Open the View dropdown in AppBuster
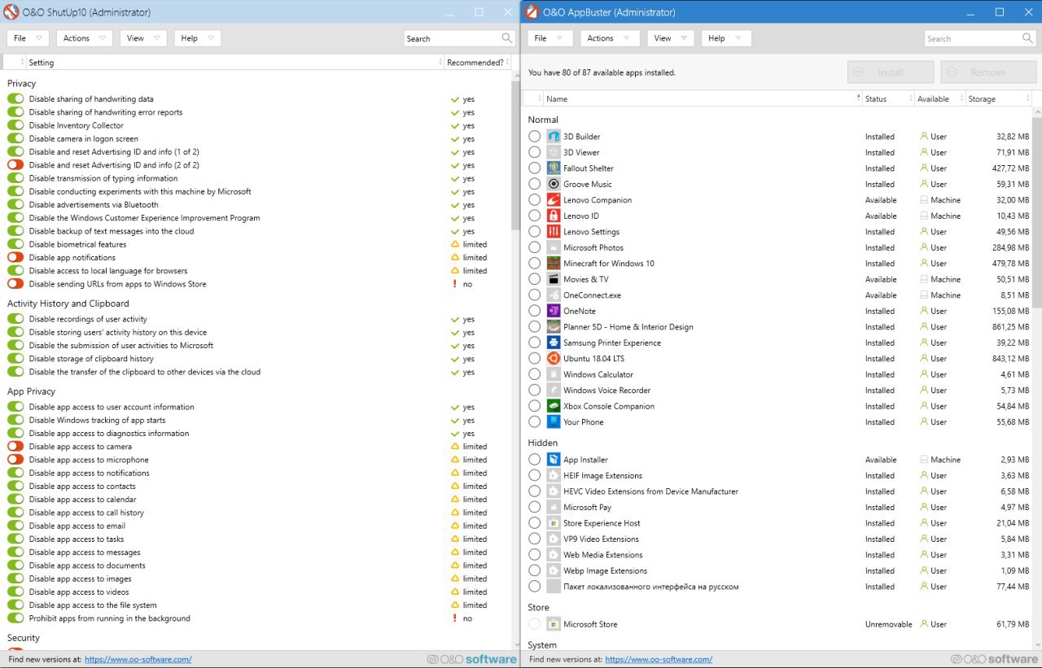Viewport: 1042px width, 668px height. tap(671, 38)
